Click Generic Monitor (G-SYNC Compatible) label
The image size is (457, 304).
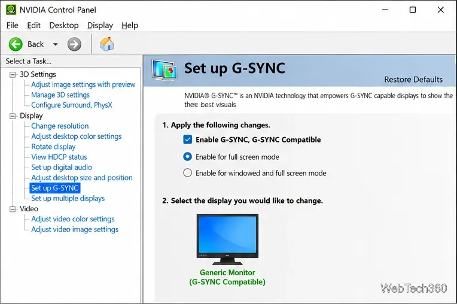227,277
